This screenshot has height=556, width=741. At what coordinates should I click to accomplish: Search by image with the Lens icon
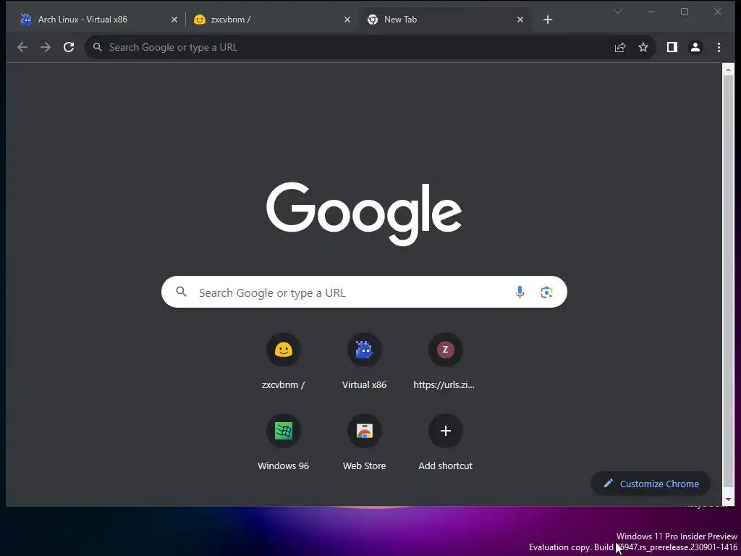tap(547, 292)
